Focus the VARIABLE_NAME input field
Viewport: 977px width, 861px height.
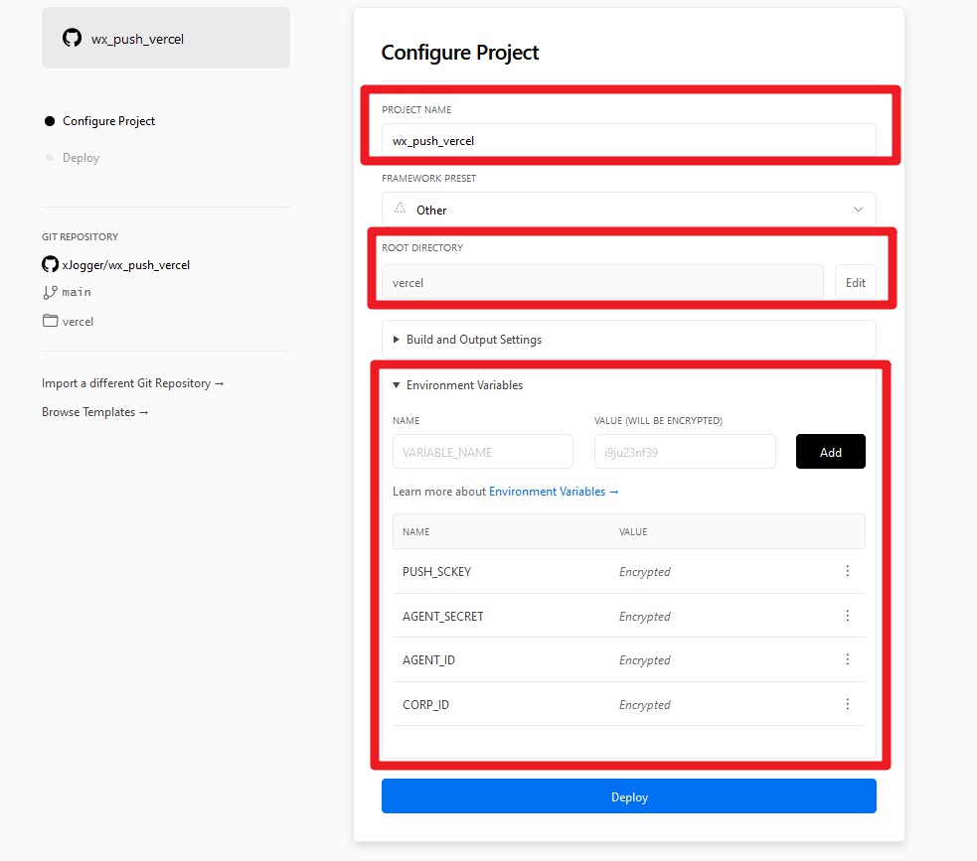pyautogui.click(x=483, y=452)
